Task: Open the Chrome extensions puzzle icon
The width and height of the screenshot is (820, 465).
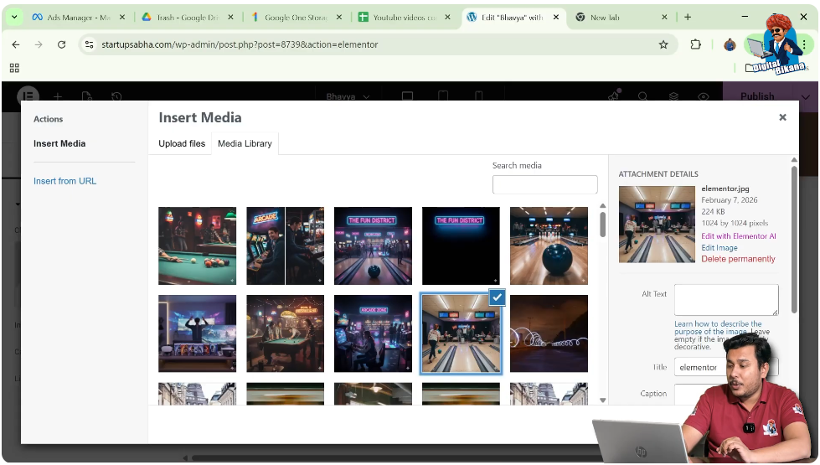Action: coord(695,44)
